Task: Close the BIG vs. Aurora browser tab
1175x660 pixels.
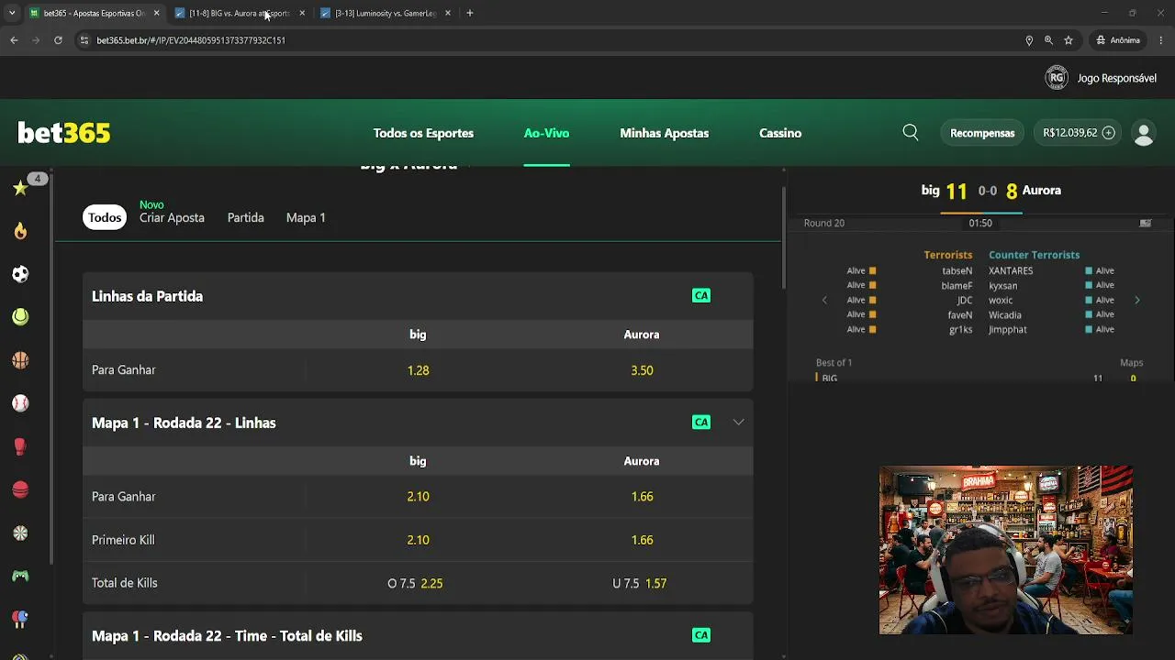Action: click(x=302, y=13)
